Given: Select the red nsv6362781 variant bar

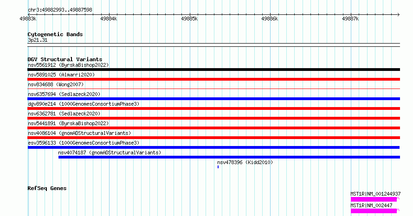Looking at the screenshot, I should (x=213, y=118).
